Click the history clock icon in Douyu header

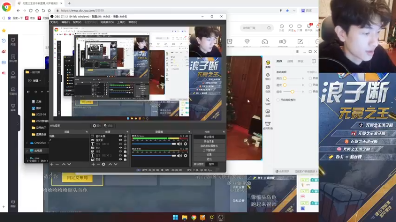(x=282, y=26)
